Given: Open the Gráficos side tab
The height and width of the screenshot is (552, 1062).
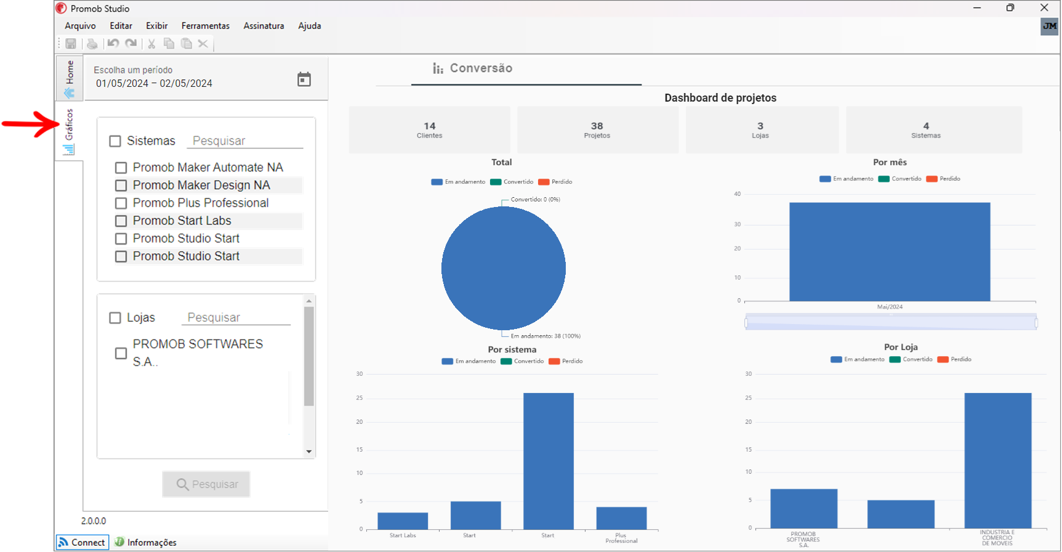Looking at the screenshot, I should [69, 131].
